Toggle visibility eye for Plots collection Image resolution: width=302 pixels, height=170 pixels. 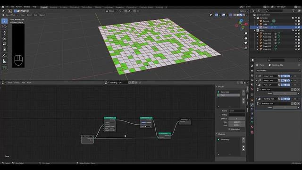[x=296, y=30]
